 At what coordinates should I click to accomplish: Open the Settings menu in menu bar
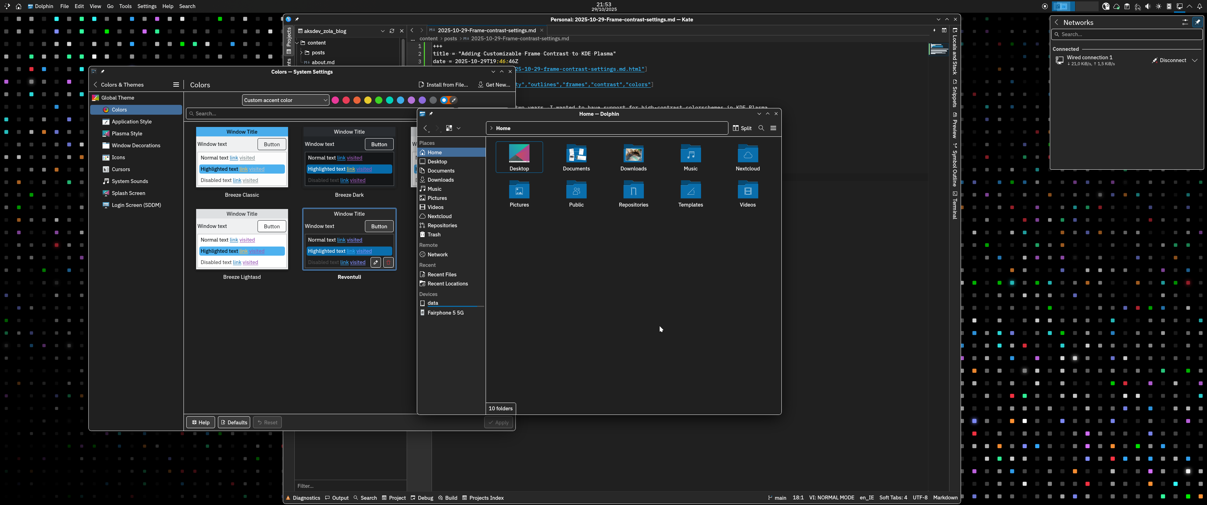tap(147, 6)
